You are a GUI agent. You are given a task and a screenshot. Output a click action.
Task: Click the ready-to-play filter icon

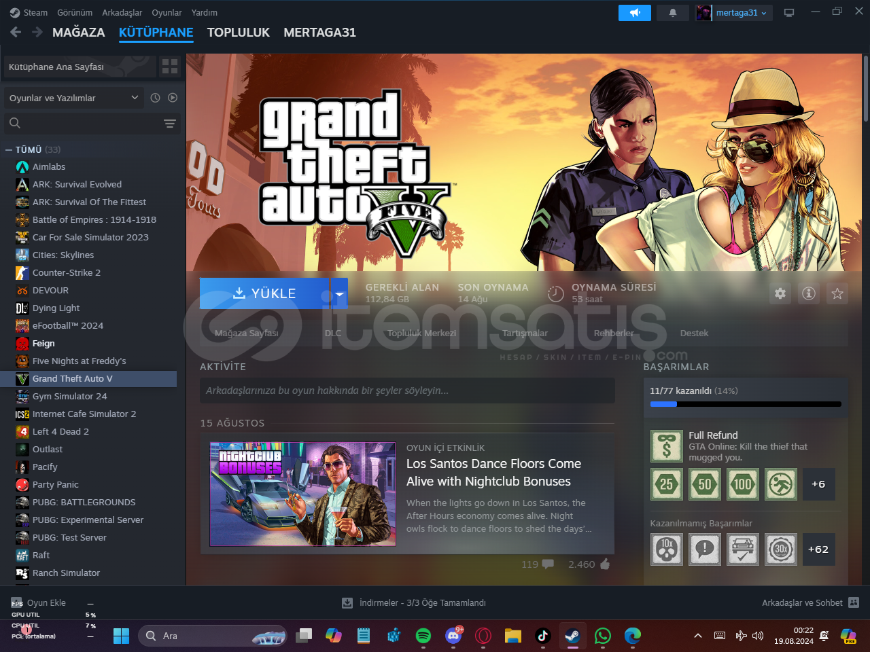tap(173, 98)
